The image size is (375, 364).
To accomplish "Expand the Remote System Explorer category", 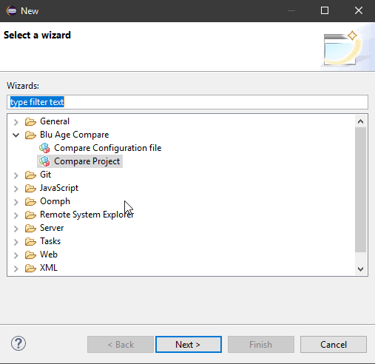I will 16,215.
